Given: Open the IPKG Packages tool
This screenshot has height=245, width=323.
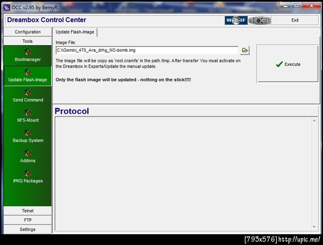Looking at the screenshot, I should pyautogui.click(x=27, y=177).
